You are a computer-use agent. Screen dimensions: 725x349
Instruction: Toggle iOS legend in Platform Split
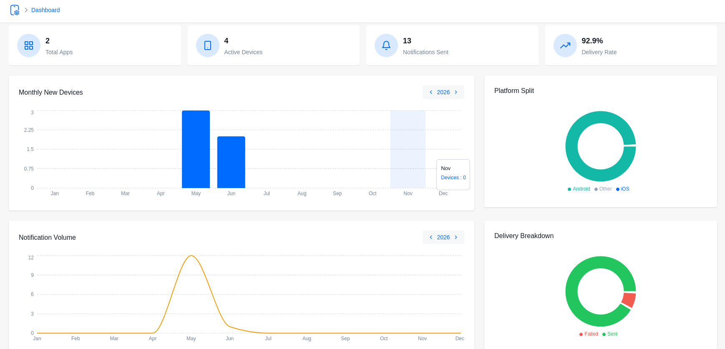[x=622, y=189]
